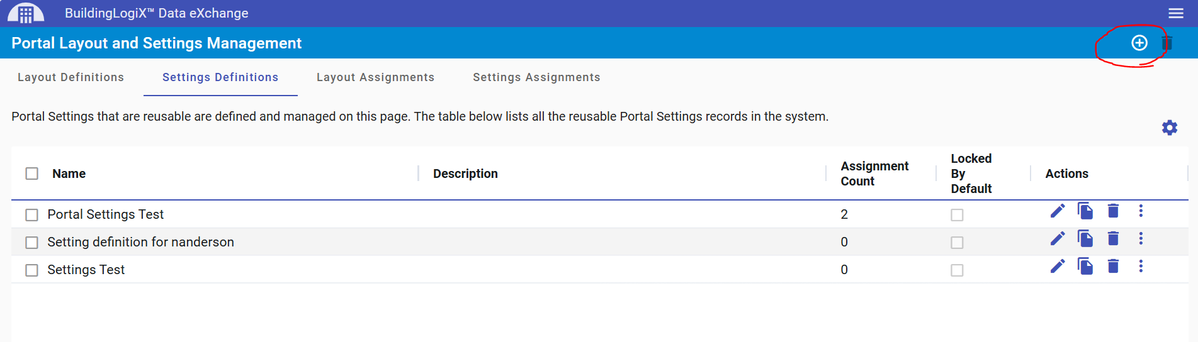Click the BuildingLogiX building logo icon
This screenshot has width=1198, height=342.
(x=26, y=13)
